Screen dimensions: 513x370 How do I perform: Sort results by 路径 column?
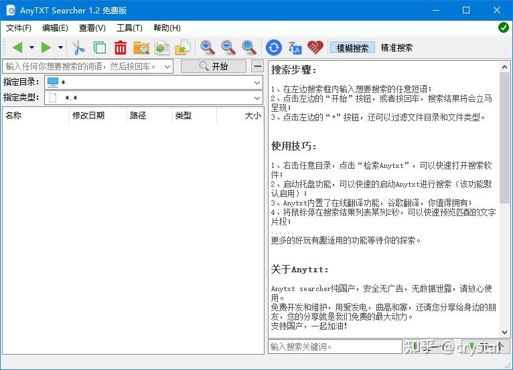pyautogui.click(x=149, y=115)
